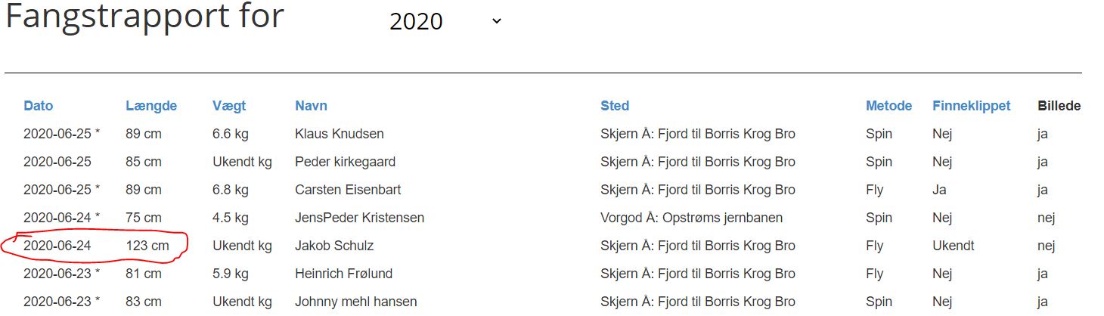Sort catches by Sted column

615,106
